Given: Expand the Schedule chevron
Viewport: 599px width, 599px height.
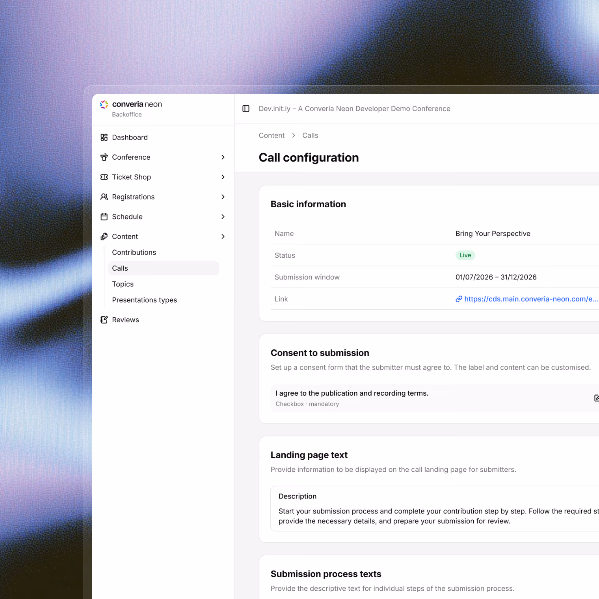Looking at the screenshot, I should coord(223,217).
